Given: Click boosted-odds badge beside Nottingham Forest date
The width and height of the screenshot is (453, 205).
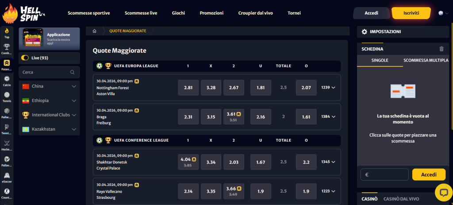Looking at the screenshot, I should pyautogui.click(x=137, y=81).
